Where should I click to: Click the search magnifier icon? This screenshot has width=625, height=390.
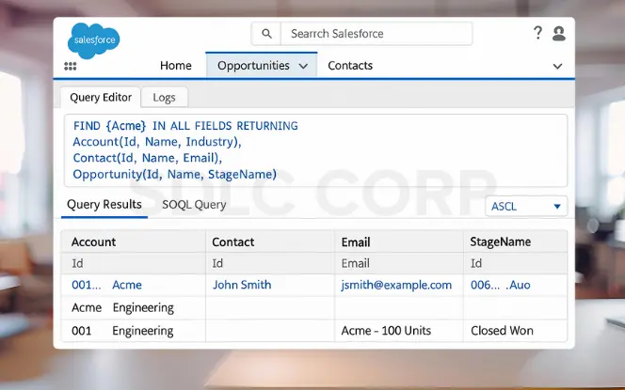[266, 34]
